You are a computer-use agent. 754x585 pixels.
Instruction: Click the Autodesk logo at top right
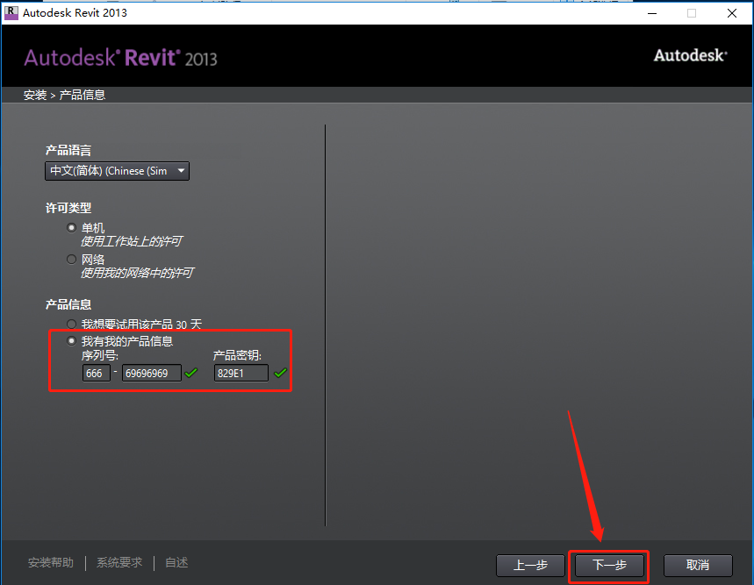690,56
